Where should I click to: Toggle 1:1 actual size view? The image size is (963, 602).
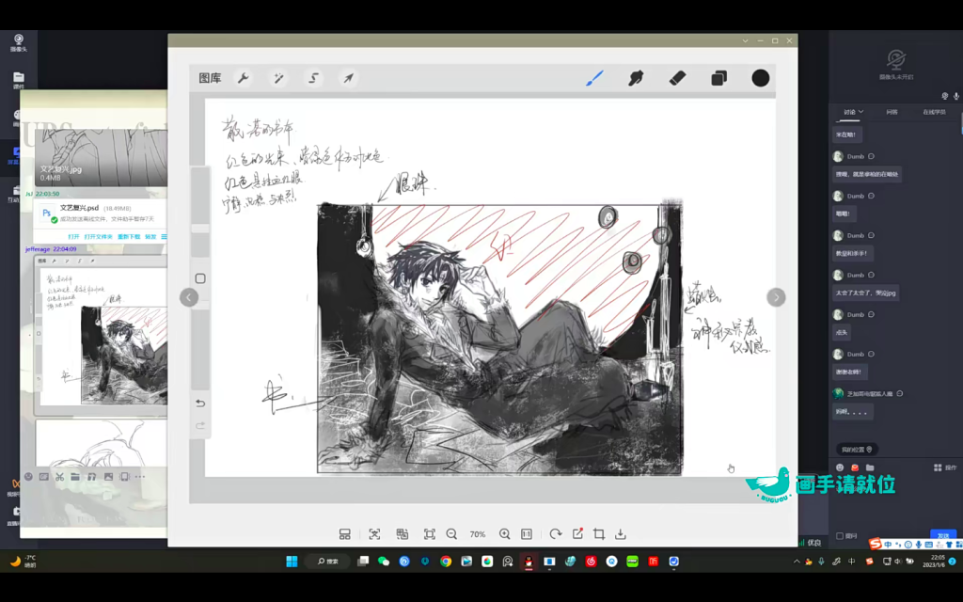pos(527,534)
